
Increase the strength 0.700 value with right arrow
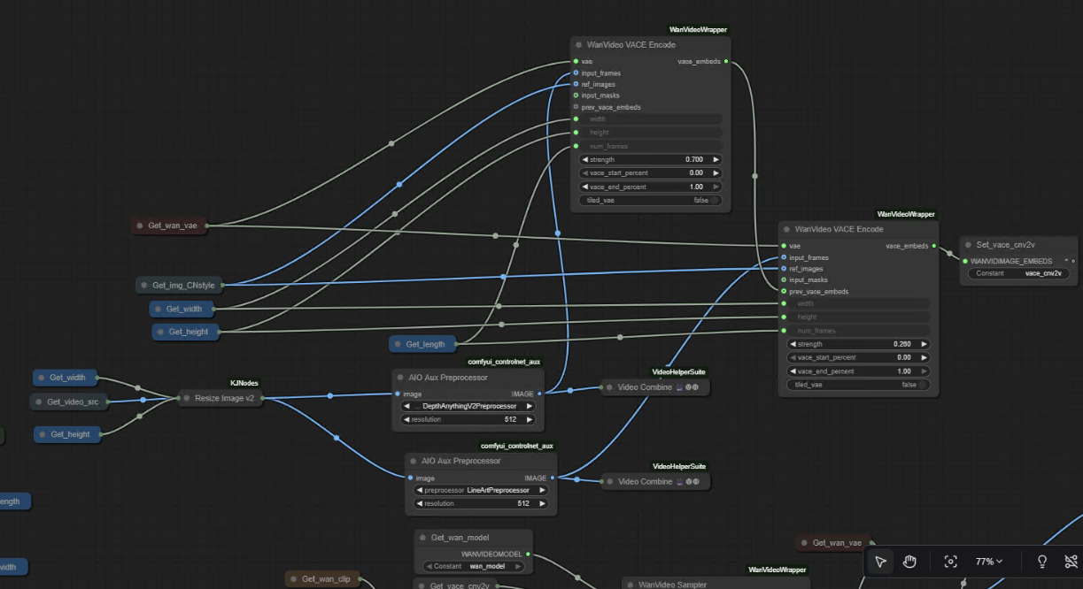coord(716,159)
